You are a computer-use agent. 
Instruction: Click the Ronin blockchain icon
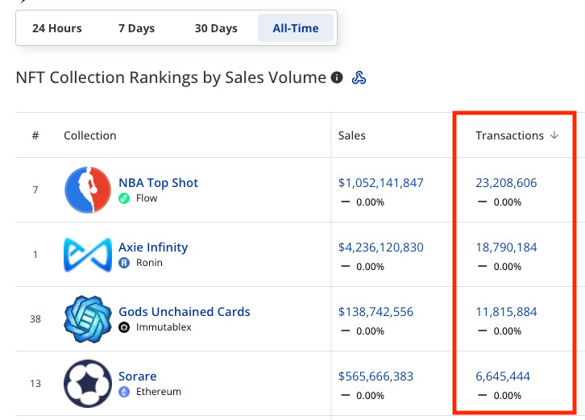coord(124,263)
